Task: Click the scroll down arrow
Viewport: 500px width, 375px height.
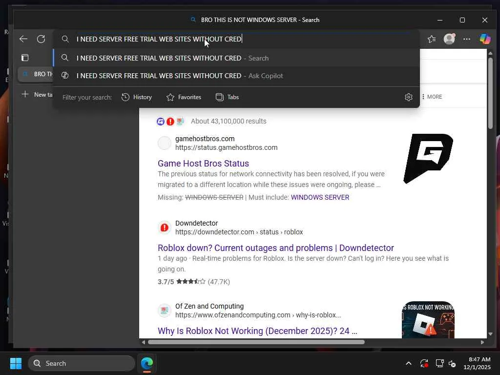Action: coord(490,334)
